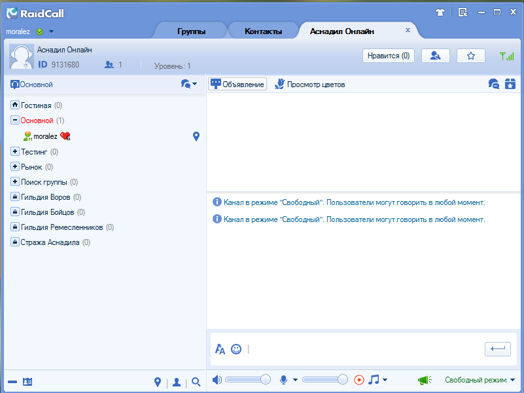Click the group avatar picture

[22, 56]
